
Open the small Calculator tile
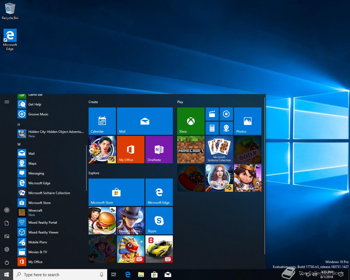[212, 128]
